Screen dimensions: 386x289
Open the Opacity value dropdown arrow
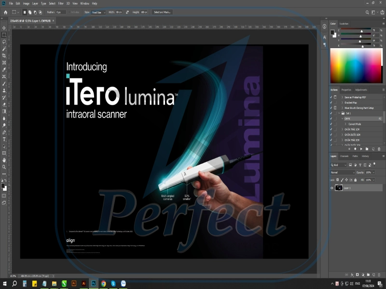(x=373, y=172)
